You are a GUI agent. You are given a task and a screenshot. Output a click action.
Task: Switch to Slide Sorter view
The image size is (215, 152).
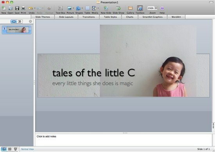point(10,149)
